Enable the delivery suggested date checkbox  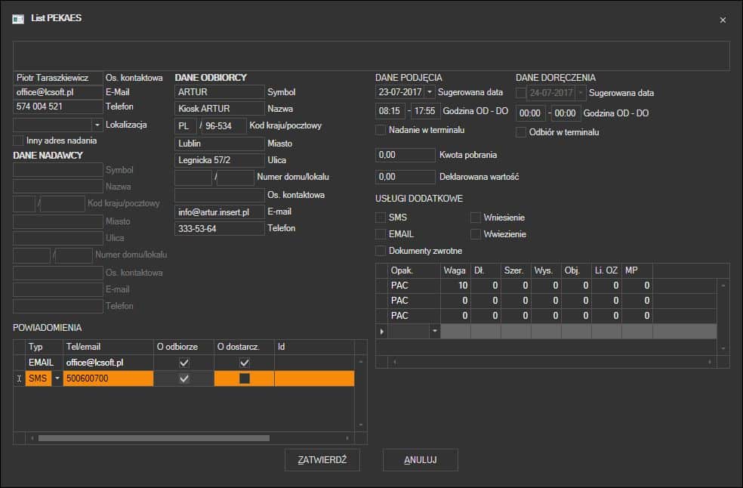coord(521,93)
